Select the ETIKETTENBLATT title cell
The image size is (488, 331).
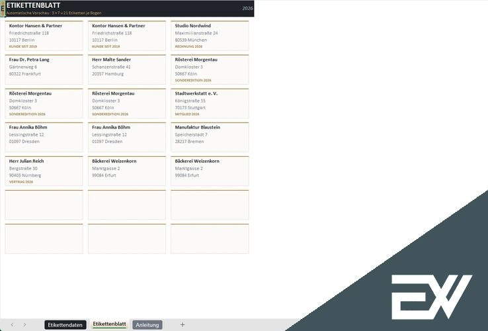33,5
